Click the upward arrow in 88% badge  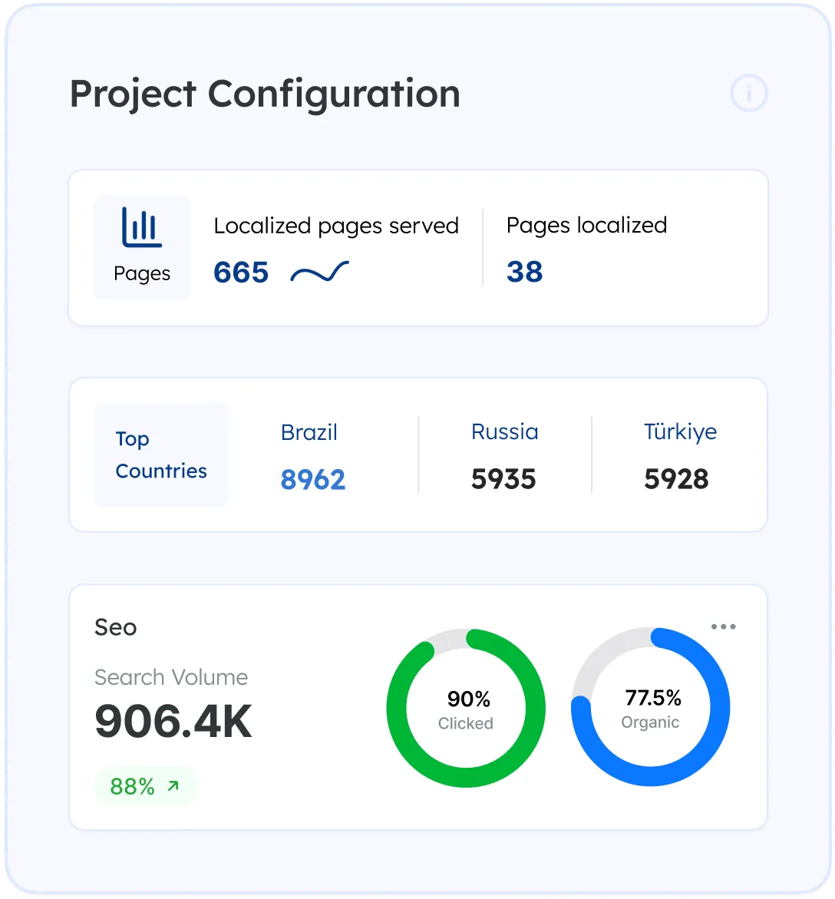pyautogui.click(x=173, y=786)
